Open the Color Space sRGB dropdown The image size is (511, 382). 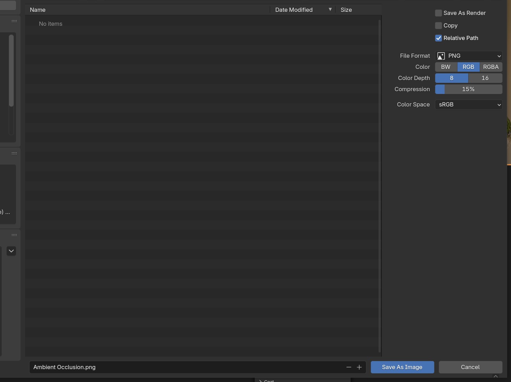(469, 104)
